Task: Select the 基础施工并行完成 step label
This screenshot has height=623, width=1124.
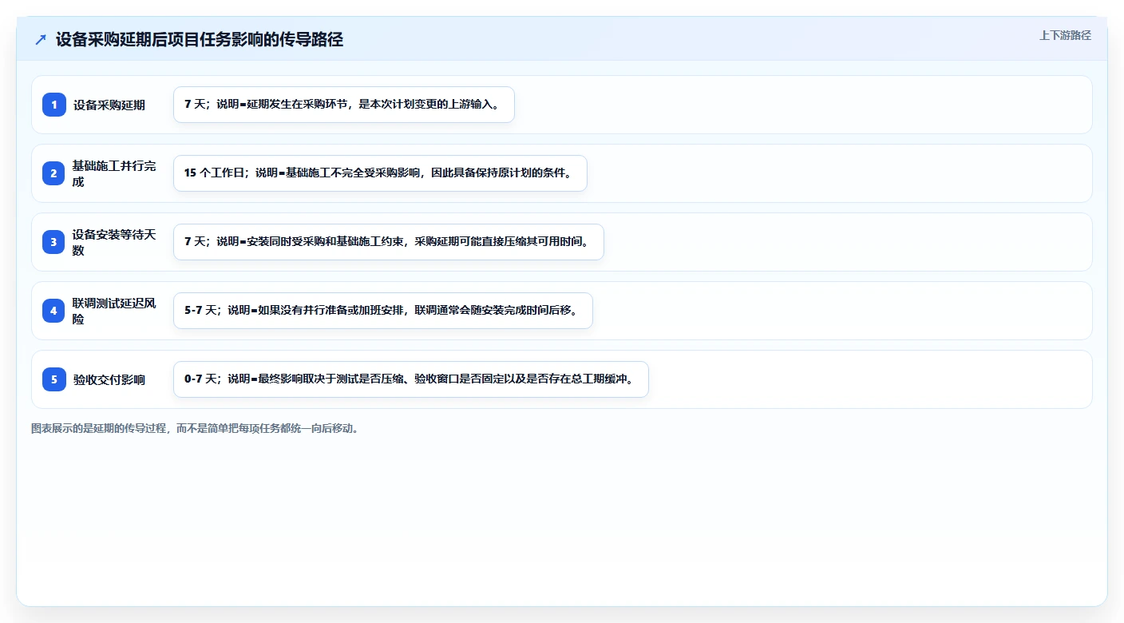Action: pos(114,173)
